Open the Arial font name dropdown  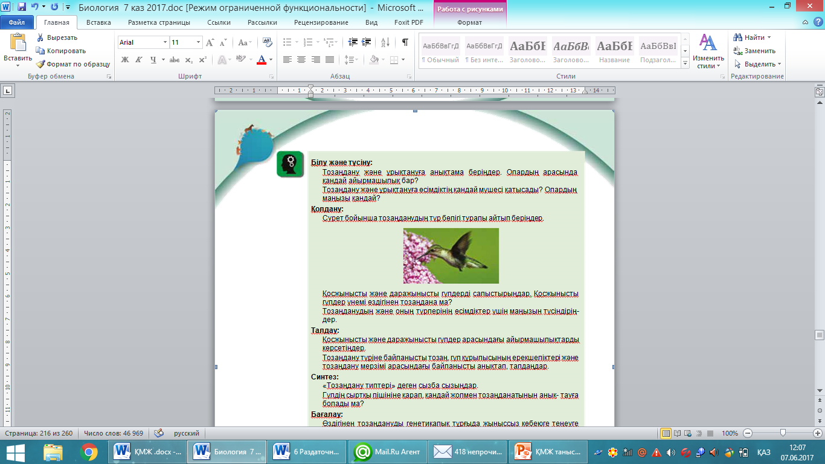point(165,42)
